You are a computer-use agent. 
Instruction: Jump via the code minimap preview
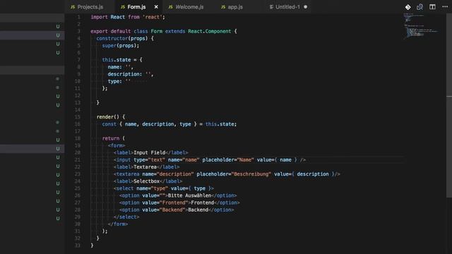(421, 26)
